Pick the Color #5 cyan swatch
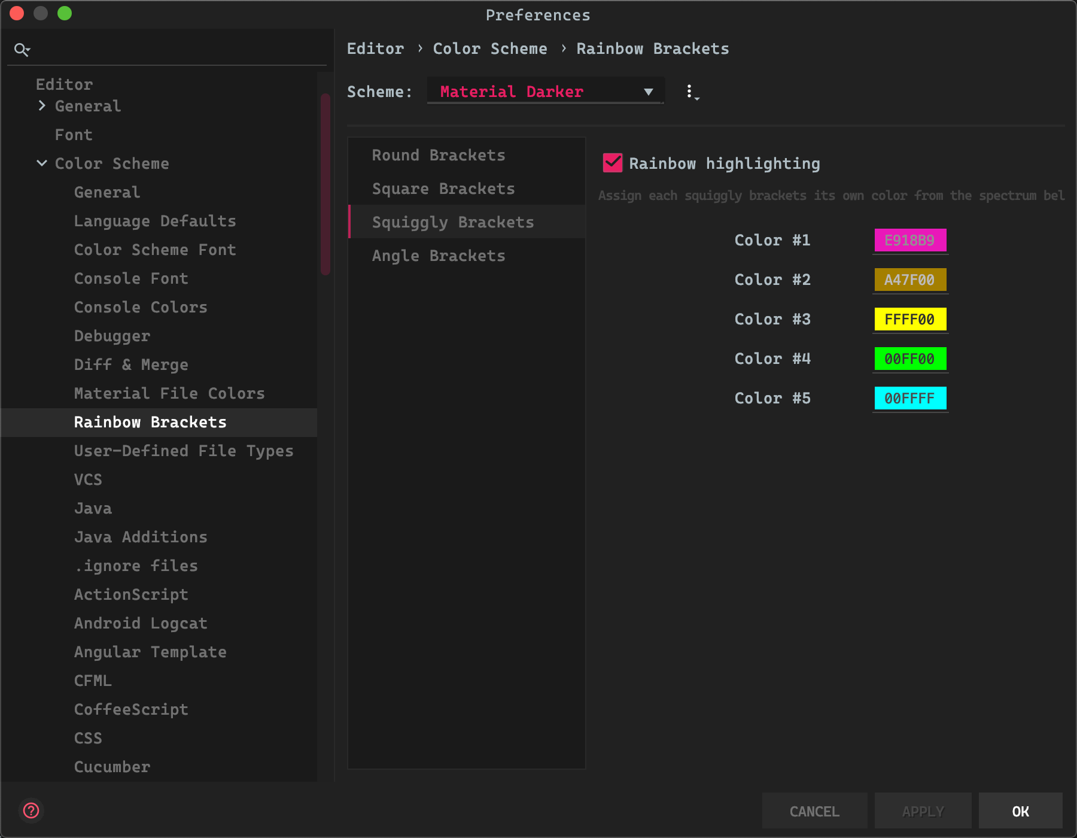Viewport: 1077px width, 838px height. coord(910,398)
